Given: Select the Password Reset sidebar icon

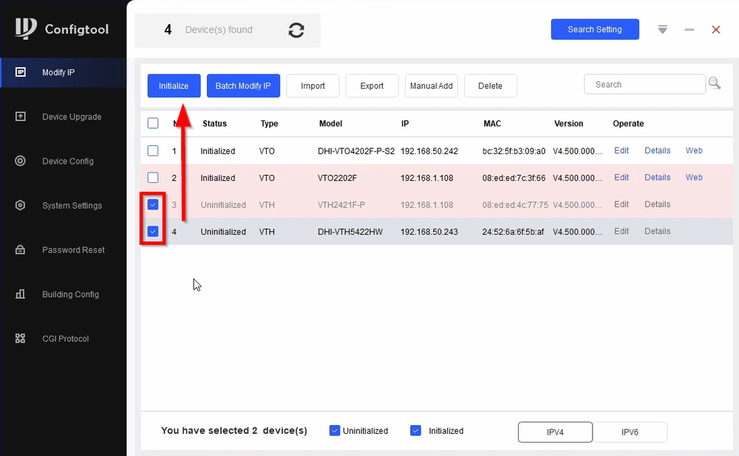Looking at the screenshot, I should pos(22,249).
